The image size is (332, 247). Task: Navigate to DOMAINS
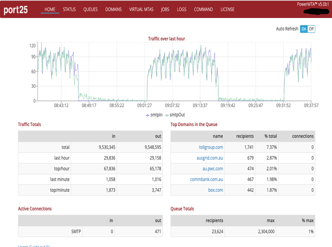coord(113,9)
